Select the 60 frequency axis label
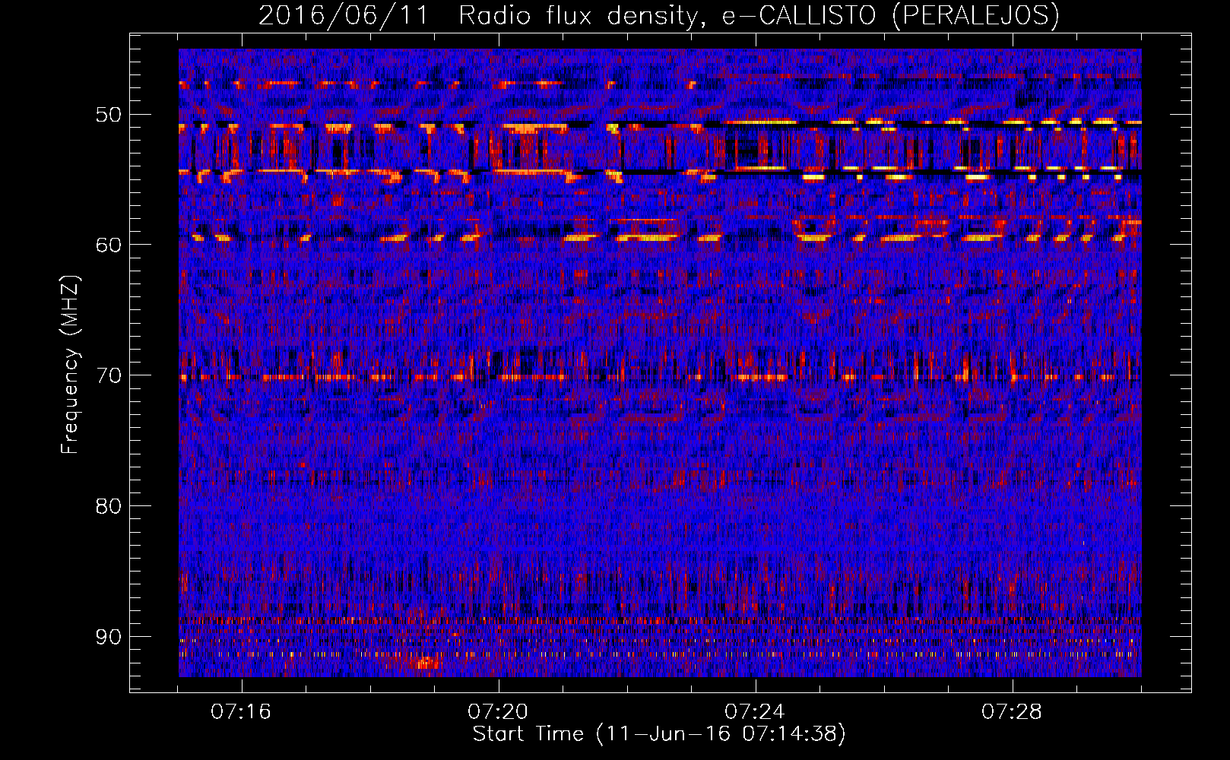Image resolution: width=1230 pixels, height=760 pixels. coord(109,245)
